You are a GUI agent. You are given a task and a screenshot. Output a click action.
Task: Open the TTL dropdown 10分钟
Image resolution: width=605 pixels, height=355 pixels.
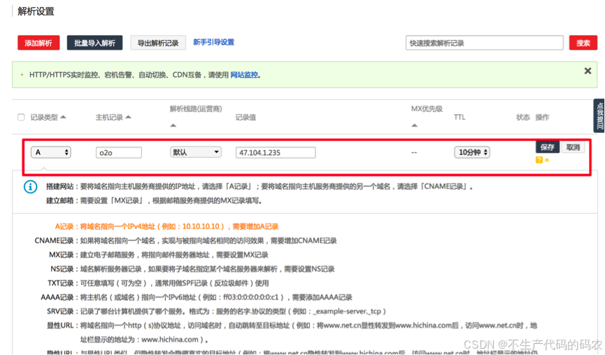pyautogui.click(x=472, y=152)
